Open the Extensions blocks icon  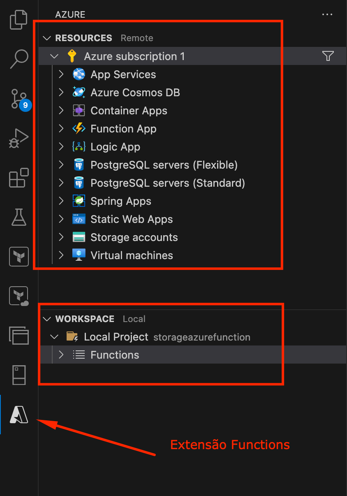point(19,178)
